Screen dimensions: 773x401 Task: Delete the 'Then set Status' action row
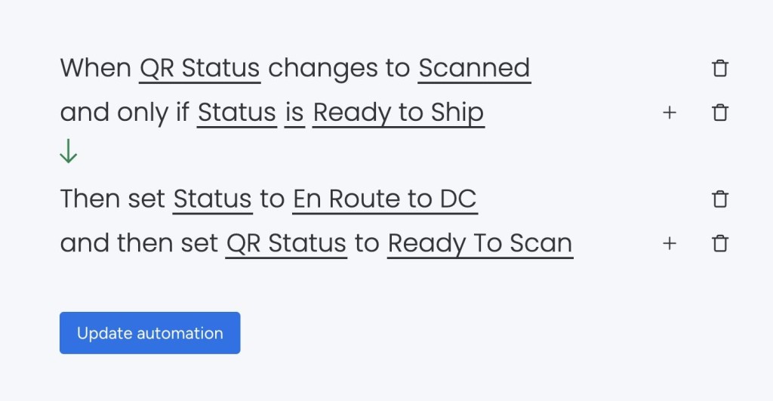coord(720,199)
